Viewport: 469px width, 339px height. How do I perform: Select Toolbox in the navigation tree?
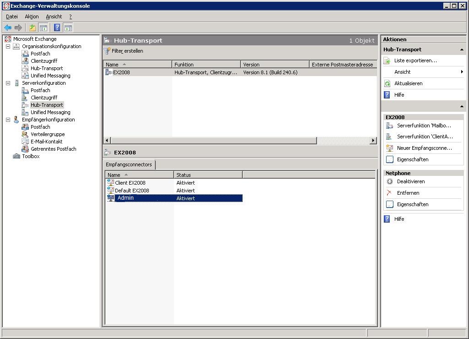31,156
